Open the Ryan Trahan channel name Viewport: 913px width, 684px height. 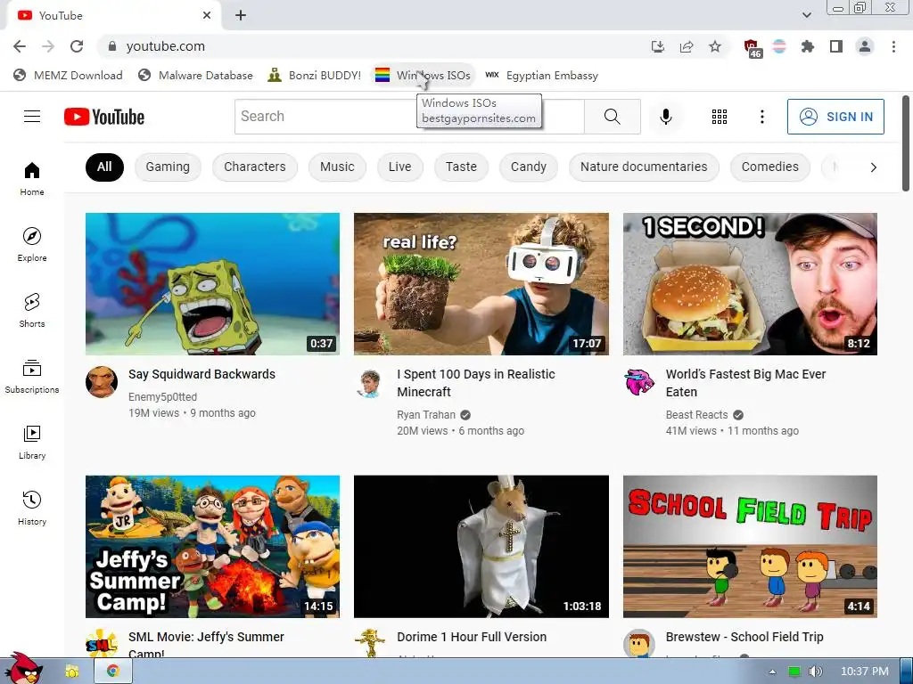point(426,415)
